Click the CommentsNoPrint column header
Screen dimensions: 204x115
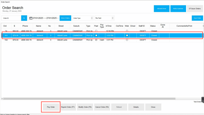click(x=184, y=26)
